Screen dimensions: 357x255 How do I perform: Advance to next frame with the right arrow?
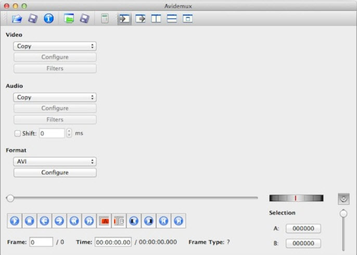[59, 221]
